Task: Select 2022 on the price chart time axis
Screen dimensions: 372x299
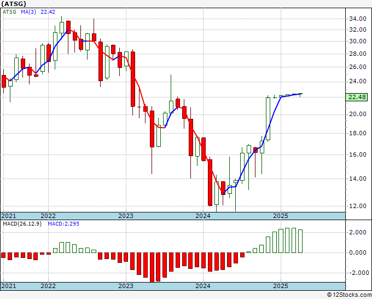Action: click(x=48, y=216)
